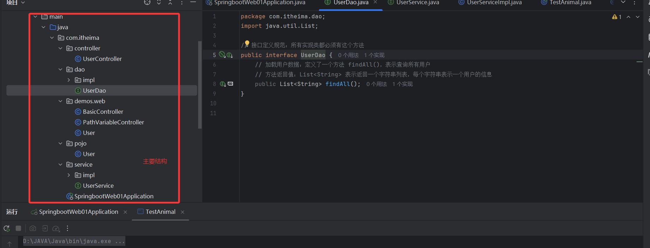Open the editor tabs overflow dropdown
This screenshot has width=650, height=248.
pos(623,2)
